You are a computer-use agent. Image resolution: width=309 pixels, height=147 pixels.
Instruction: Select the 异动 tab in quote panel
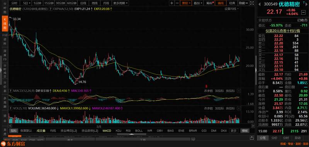click(297, 138)
